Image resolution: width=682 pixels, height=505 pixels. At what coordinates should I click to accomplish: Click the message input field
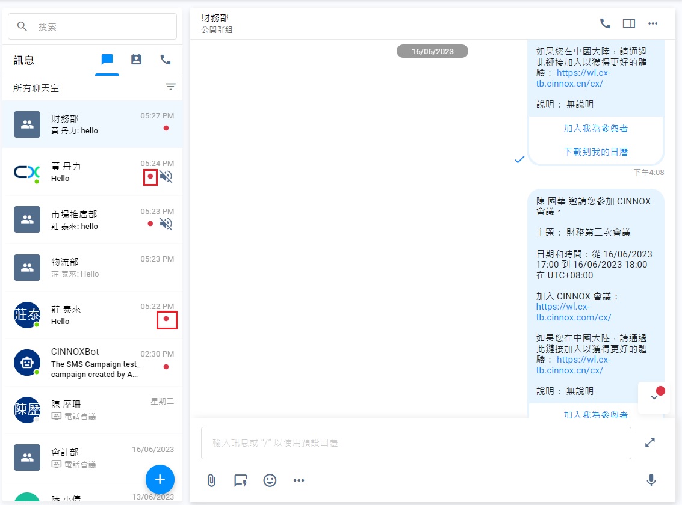tap(416, 443)
